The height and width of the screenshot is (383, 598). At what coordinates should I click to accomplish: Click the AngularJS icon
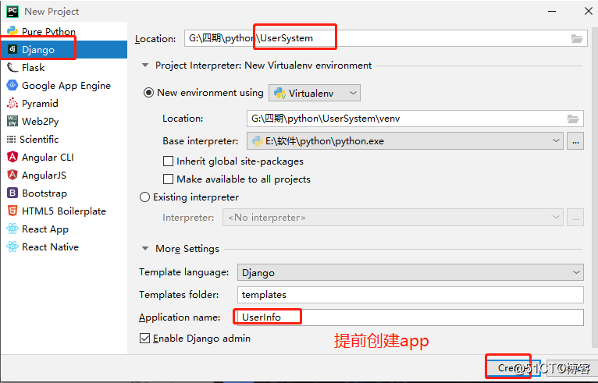pyautogui.click(x=12, y=175)
